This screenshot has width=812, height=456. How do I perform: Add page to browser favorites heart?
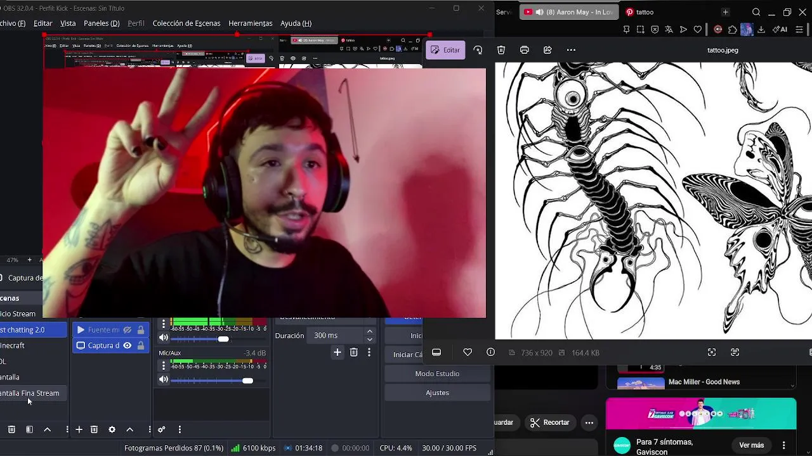pos(698,29)
